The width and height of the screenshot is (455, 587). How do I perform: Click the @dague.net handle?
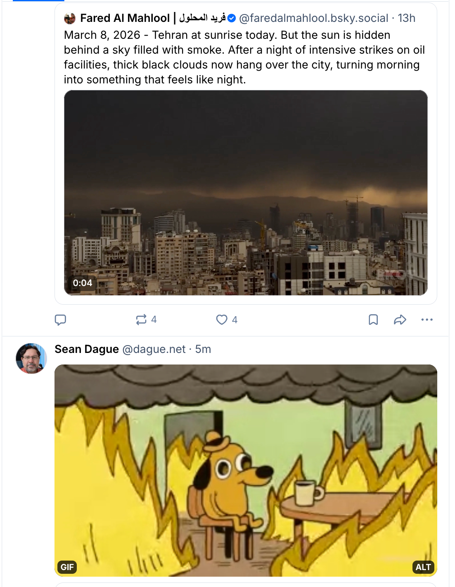(x=154, y=349)
